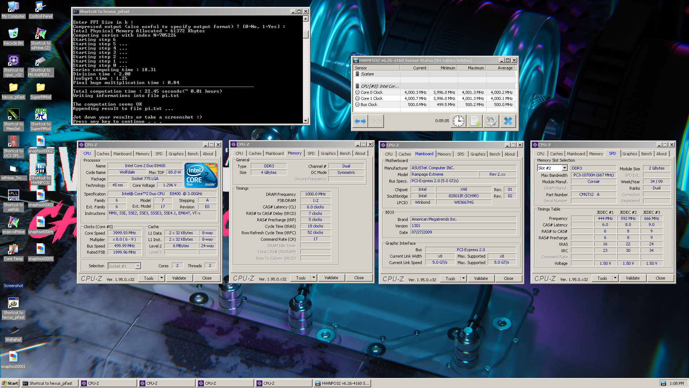Viewport: 689px width, 388px height.
Task: Switch to hexus_pifast taskbar button
Action: click(50, 383)
